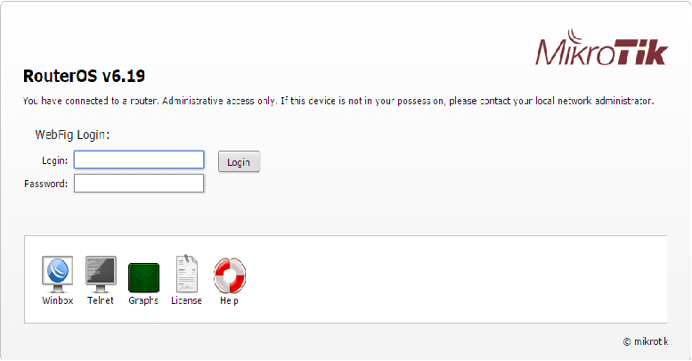Click the Login: field label
Screen dimensions: 692x361
click(x=54, y=160)
